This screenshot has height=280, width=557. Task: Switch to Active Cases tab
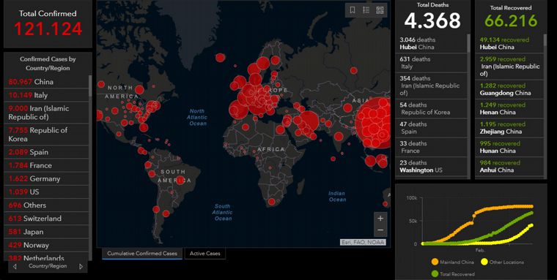click(205, 254)
